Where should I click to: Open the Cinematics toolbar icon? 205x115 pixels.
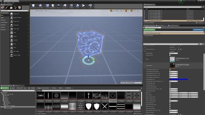[x=71, y=6]
